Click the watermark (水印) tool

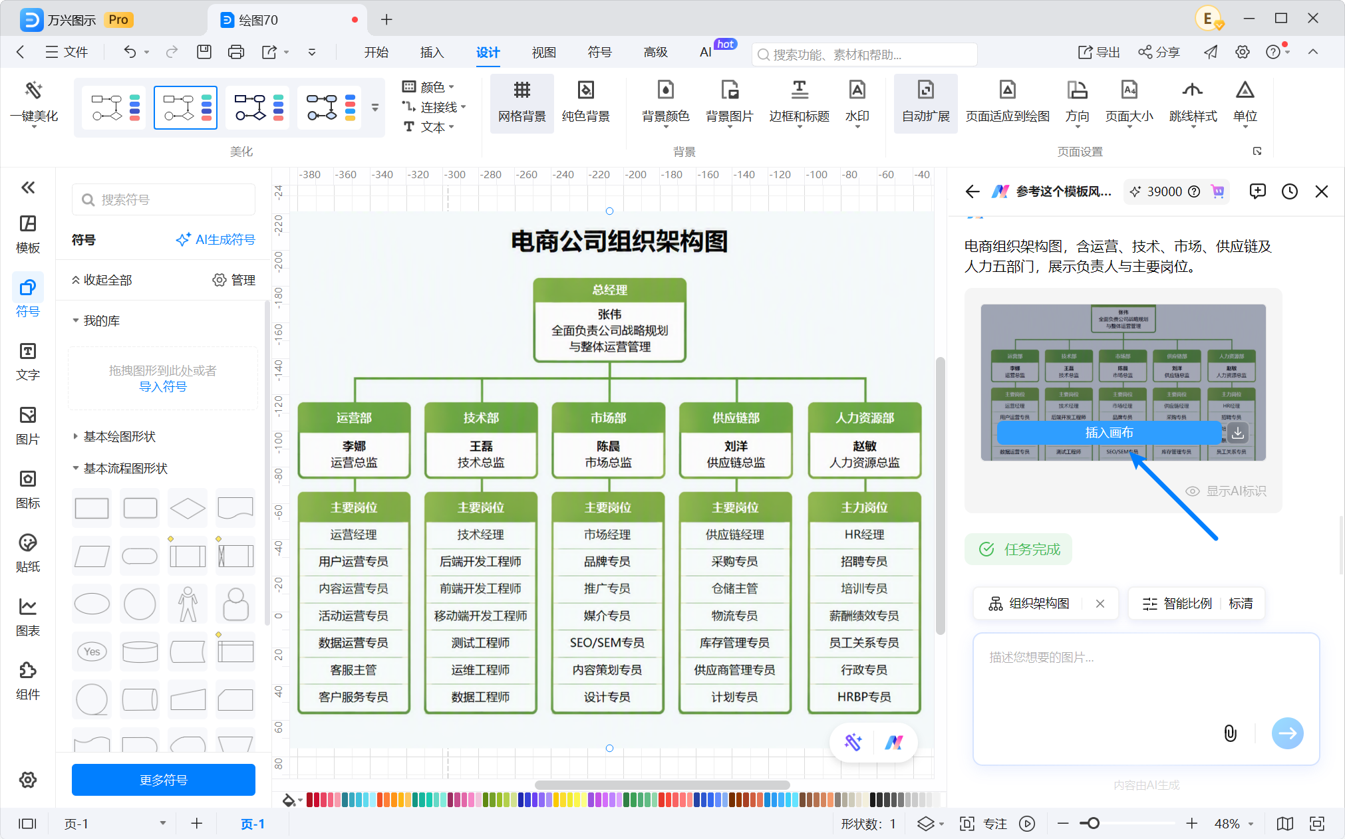857,102
